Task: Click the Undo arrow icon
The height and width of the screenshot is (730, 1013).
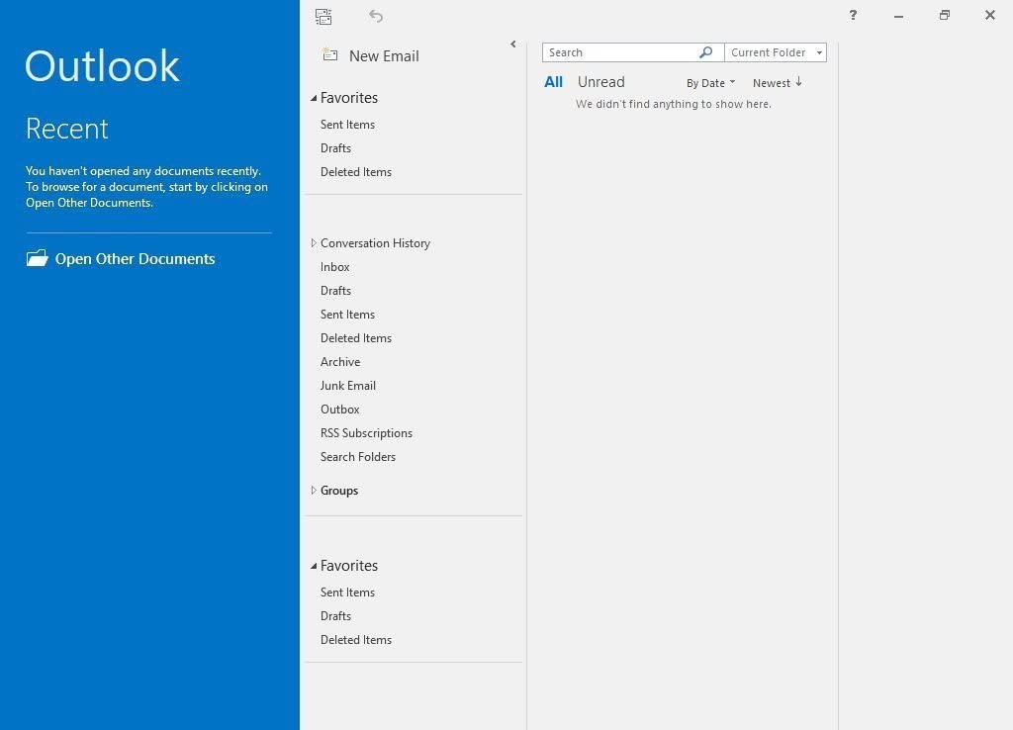Action: click(376, 16)
